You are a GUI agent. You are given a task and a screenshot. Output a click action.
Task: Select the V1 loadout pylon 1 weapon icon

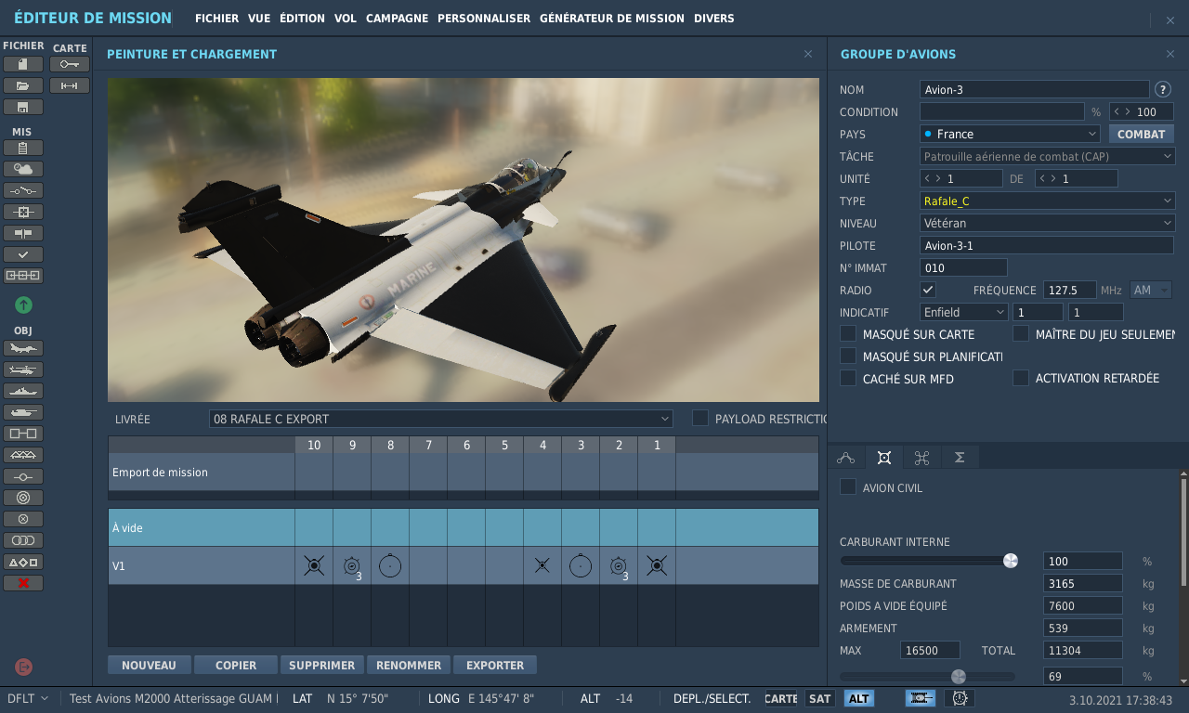click(x=657, y=565)
